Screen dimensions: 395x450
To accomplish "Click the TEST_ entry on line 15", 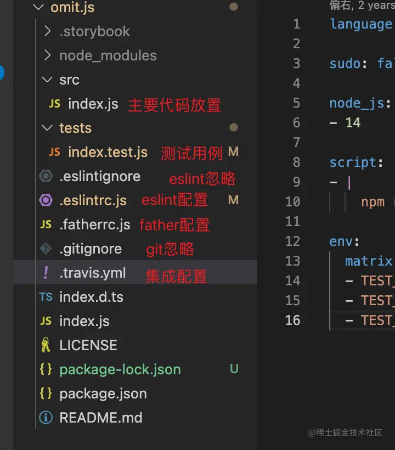I will pos(377,301).
